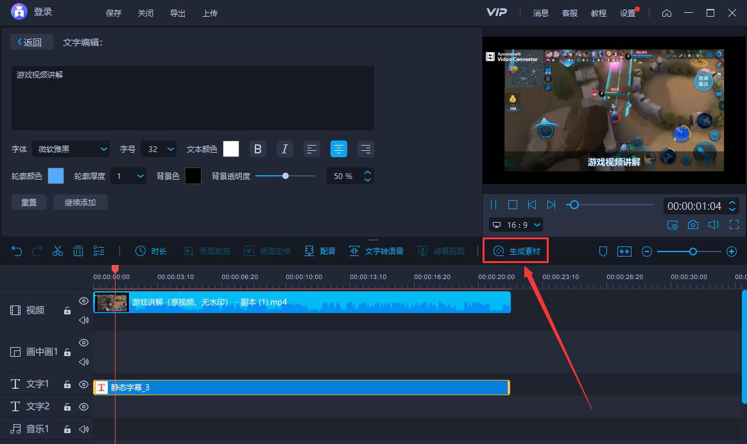Click the 生成素材 icon button
747x444 pixels.
(x=517, y=251)
